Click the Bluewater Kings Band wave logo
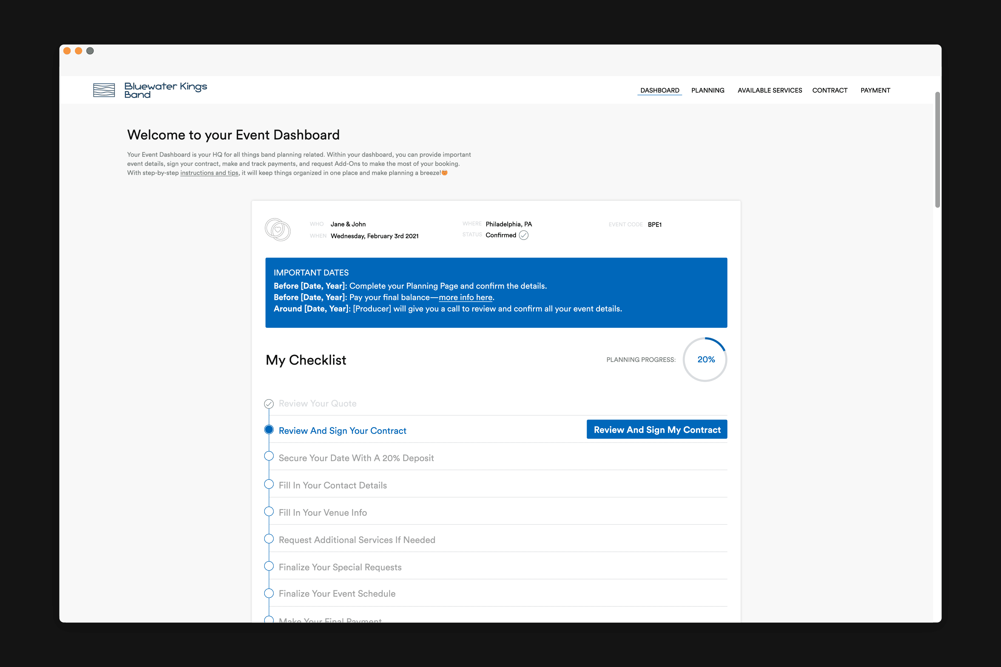Image resolution: width=1001 pixels, height=667 pixels. pos(104,90)
